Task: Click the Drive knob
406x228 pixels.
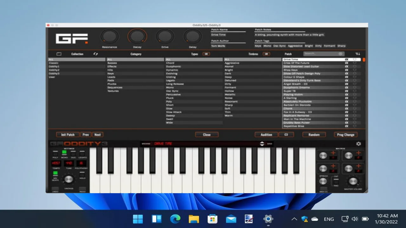Action: [x=165, y=36]
